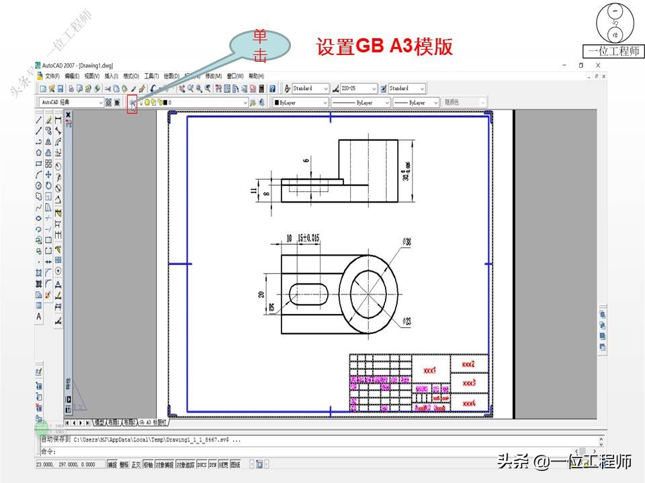Enable 正交 mode on the status bar
Viewport: 645px width, 483px height.
[x=136, y=463]
